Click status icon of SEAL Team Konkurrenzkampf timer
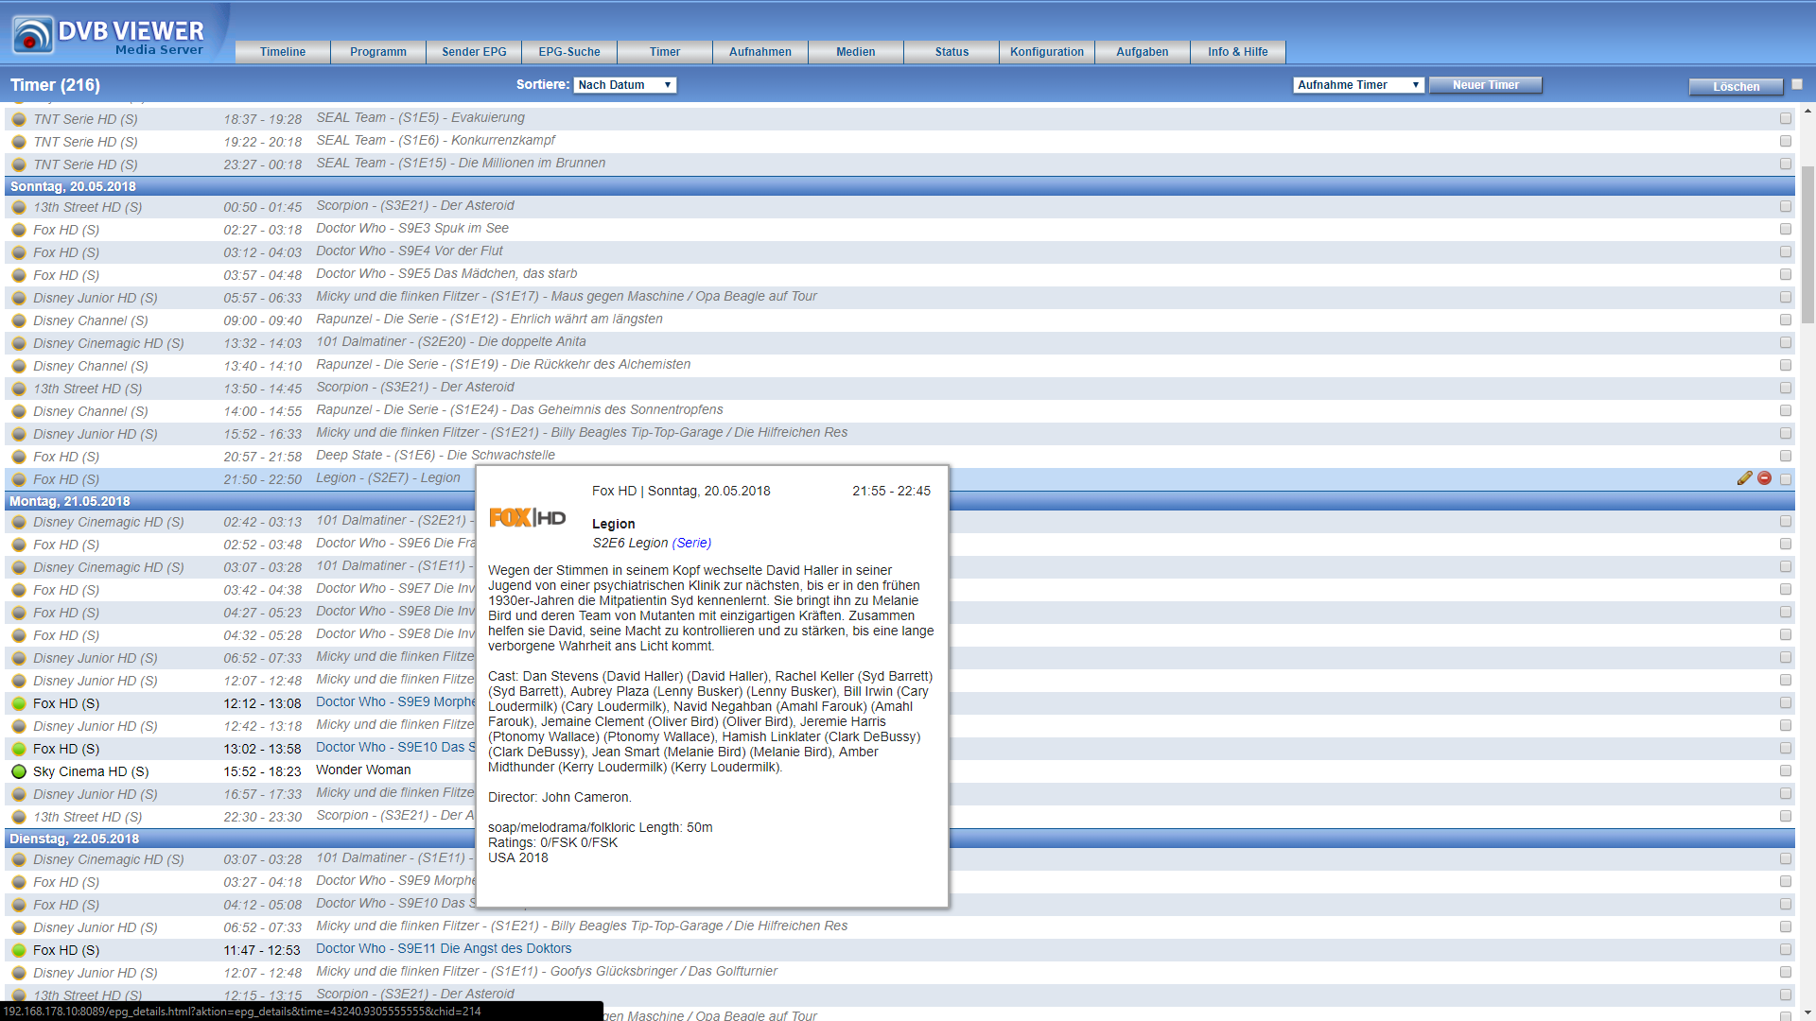Image resolution: width=1816 pixels, height=1021 pixels. point(19,142)
